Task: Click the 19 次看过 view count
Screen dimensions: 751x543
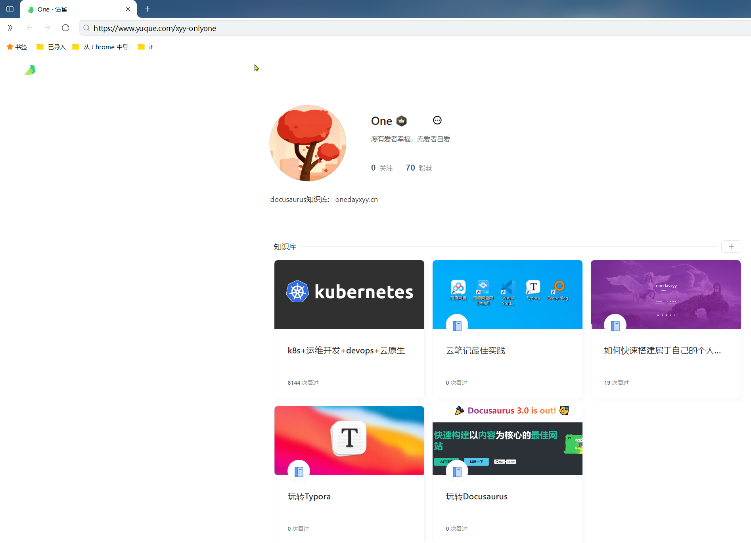Action: tap(616, 383)
